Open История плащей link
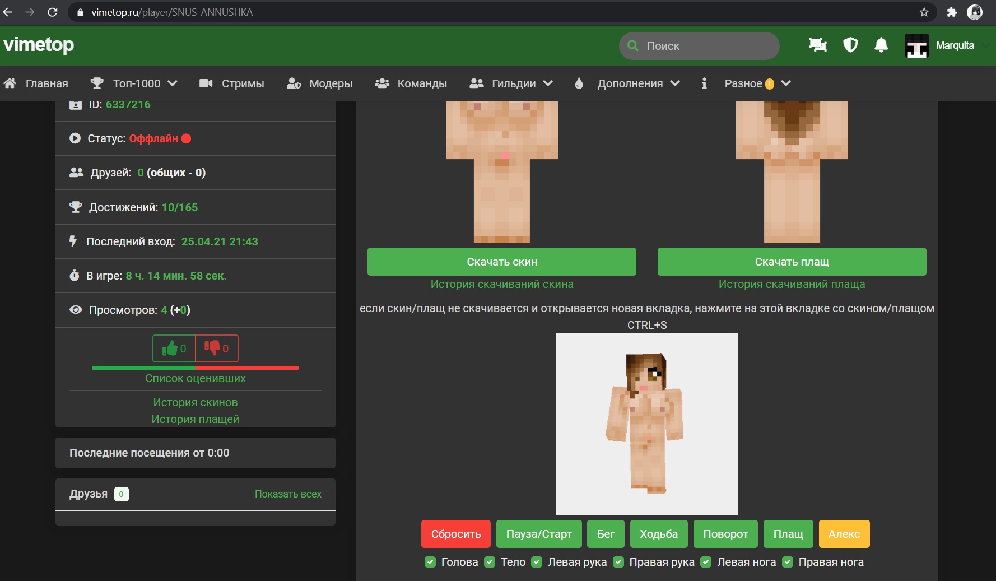The width and height of the screenshot is (996, 581). pyautogui.click(x=196, y=419)
